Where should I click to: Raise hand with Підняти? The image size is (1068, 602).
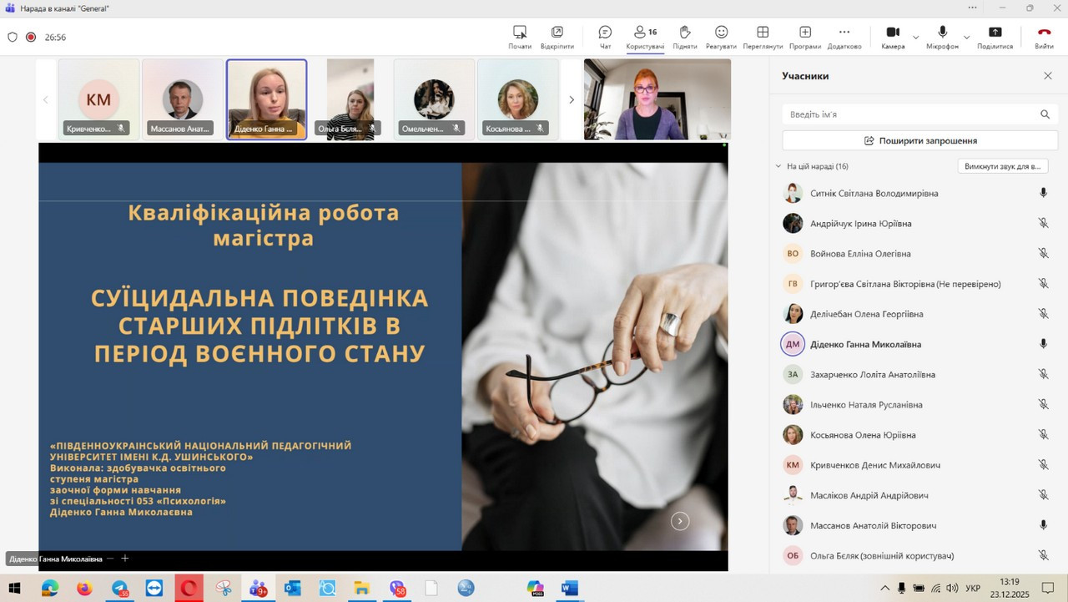(x=685, y=37)
